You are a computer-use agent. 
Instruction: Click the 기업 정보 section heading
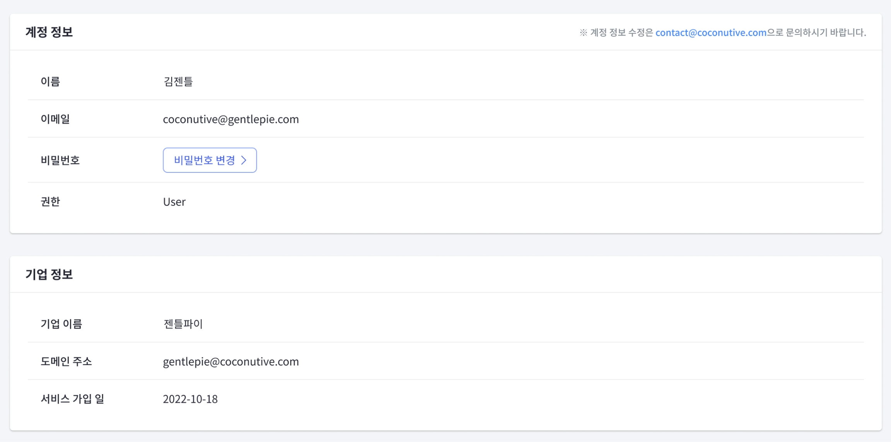coord(49,274)
